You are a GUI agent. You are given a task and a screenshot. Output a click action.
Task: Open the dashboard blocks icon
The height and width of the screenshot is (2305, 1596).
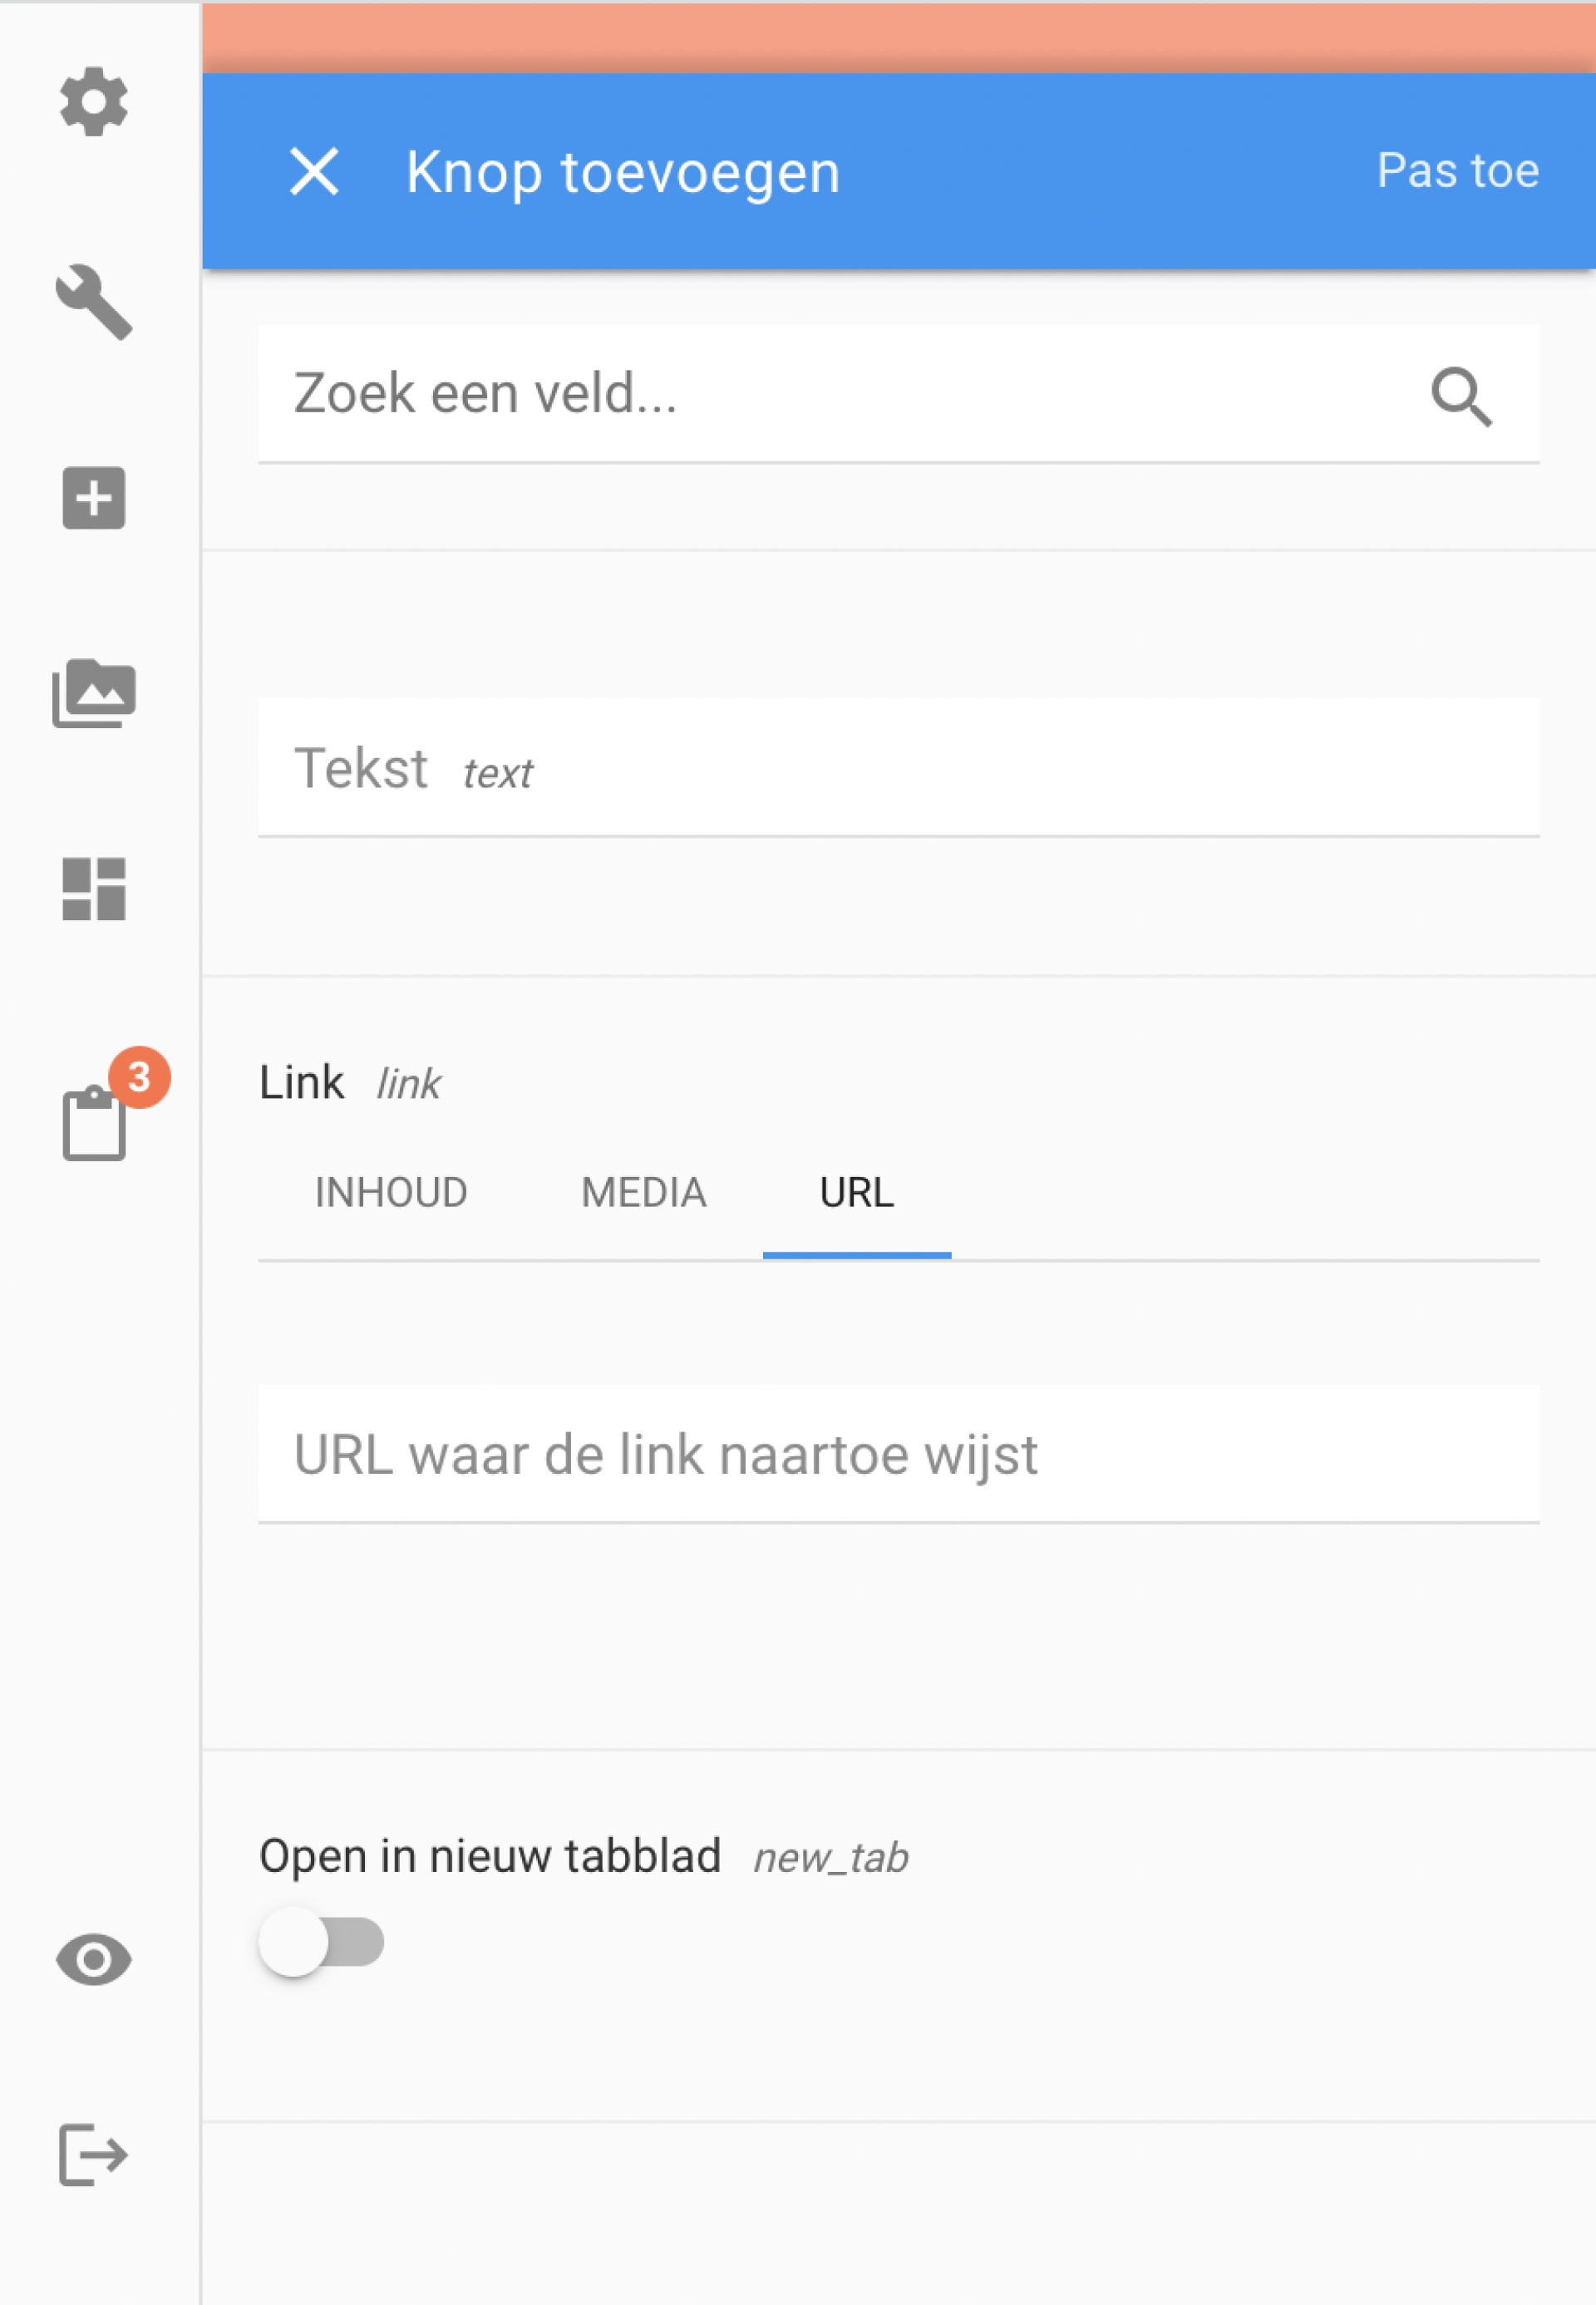93,888
